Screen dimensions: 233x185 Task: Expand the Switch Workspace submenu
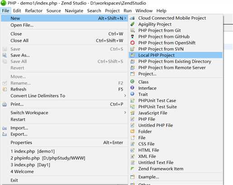125,112
